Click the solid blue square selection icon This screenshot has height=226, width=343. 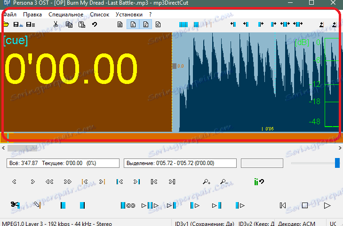196,25
